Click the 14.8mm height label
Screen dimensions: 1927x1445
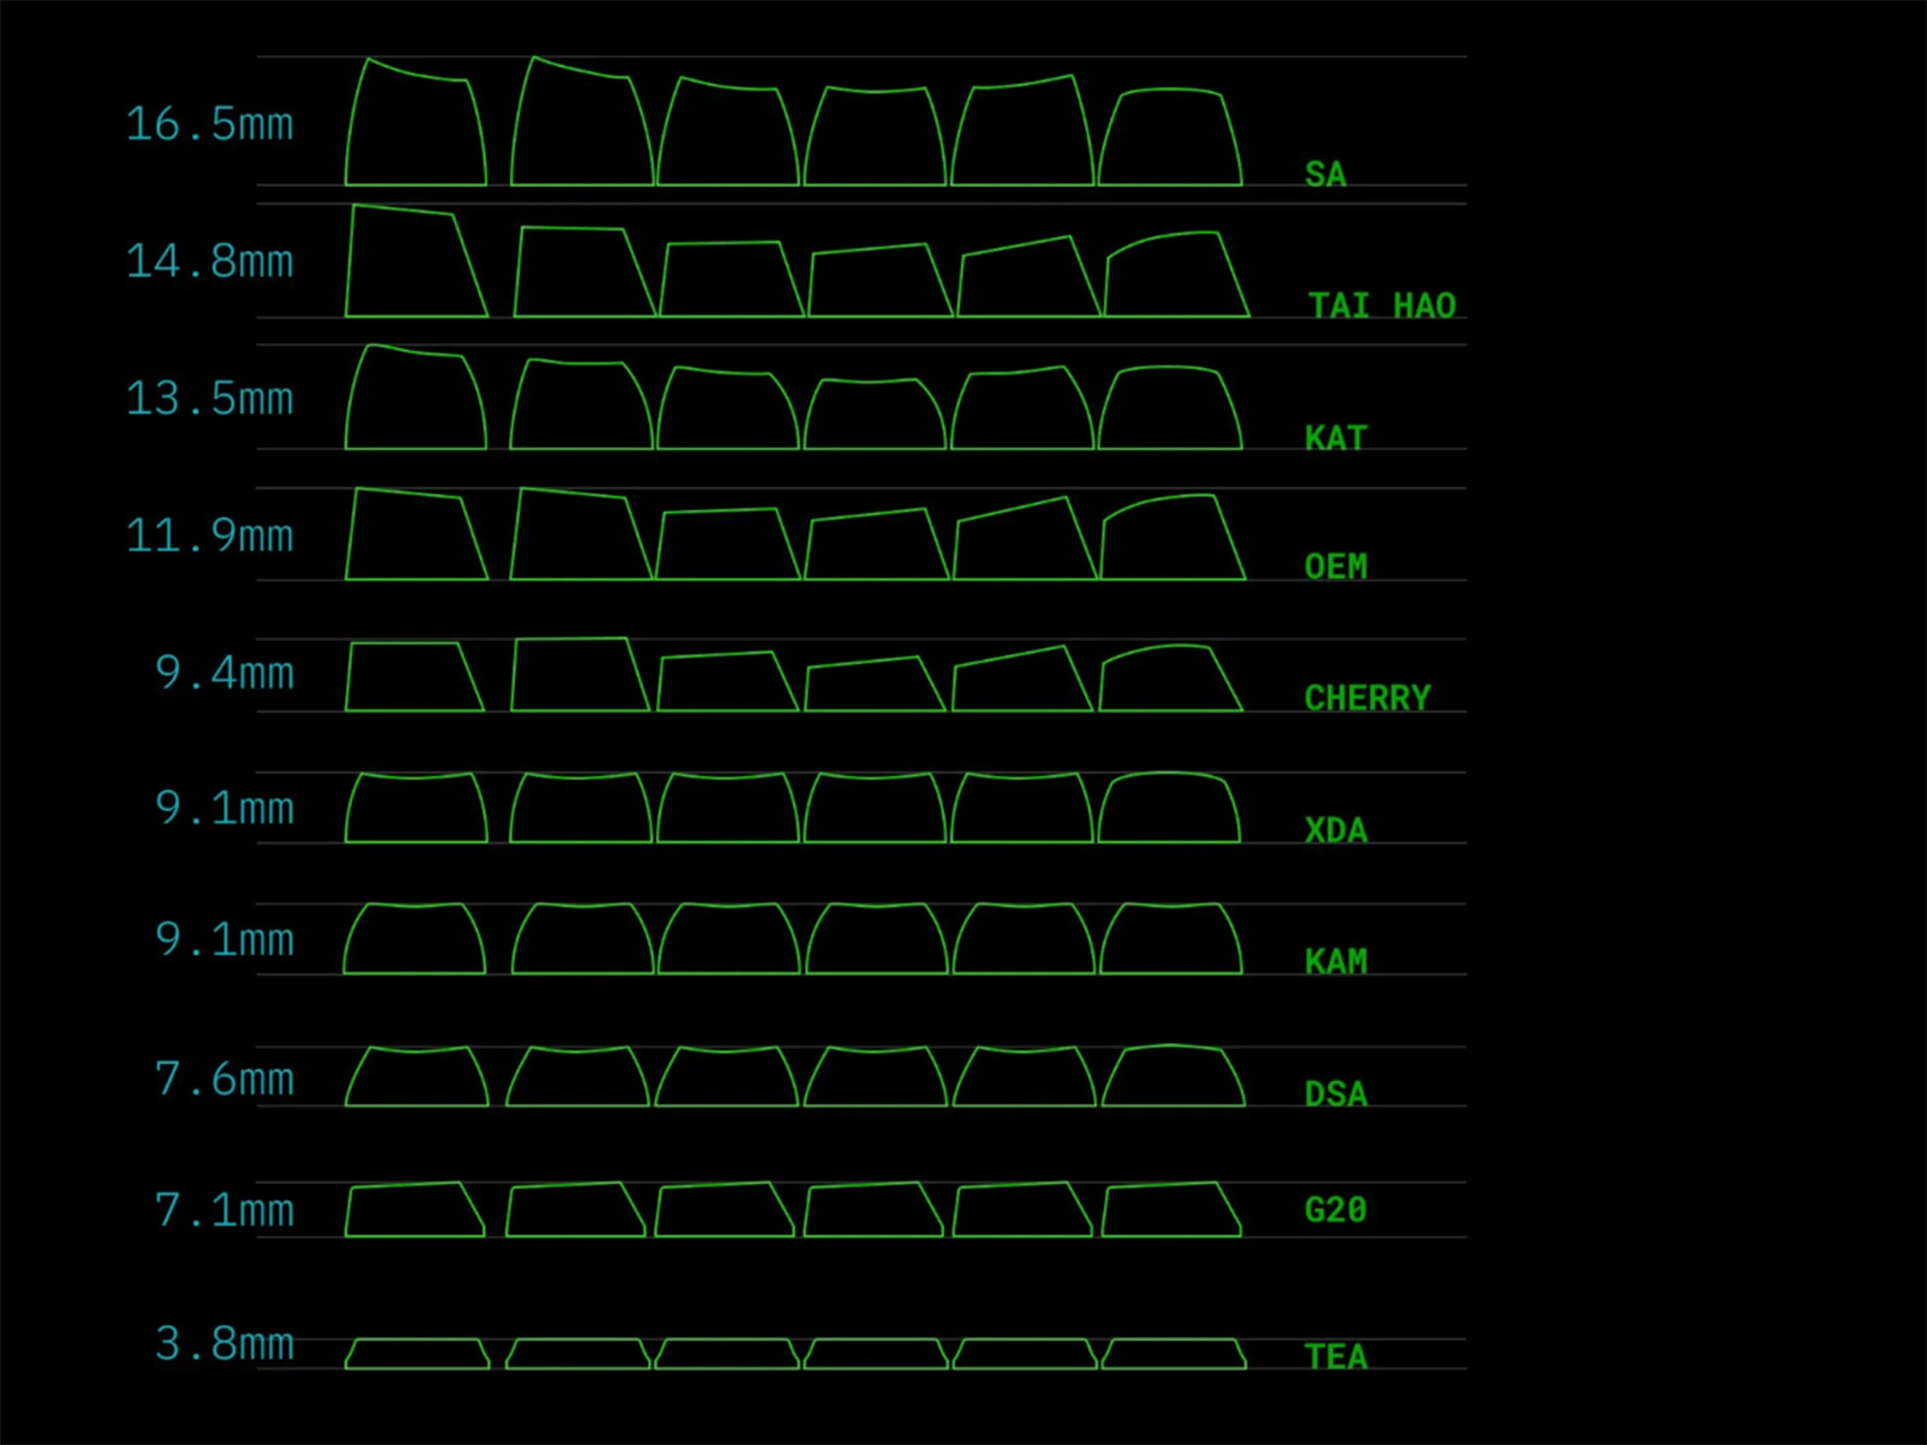[x=209, y=262]
